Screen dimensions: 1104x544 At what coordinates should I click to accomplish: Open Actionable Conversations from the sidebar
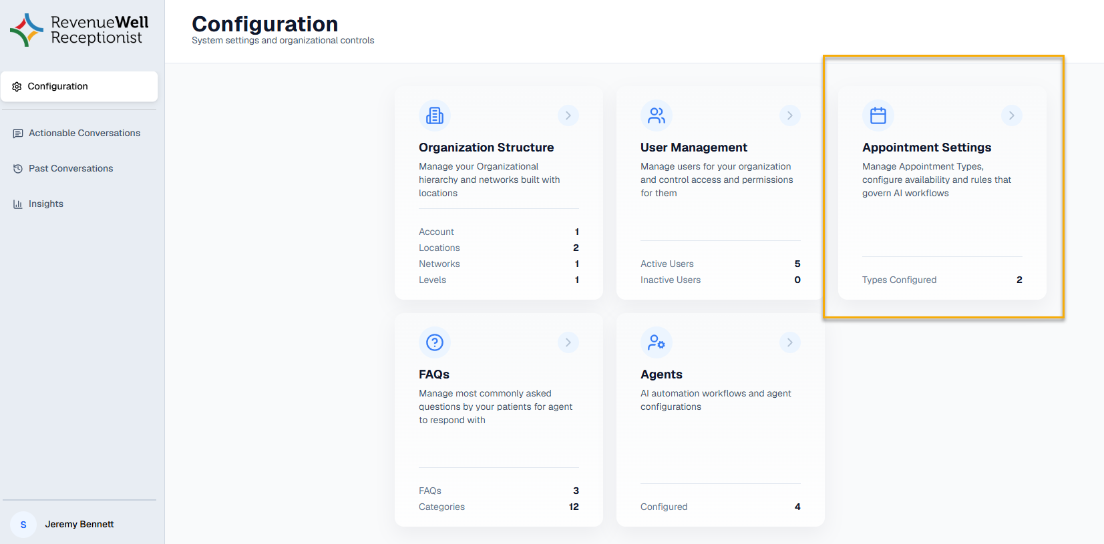[x=84, y=133]
